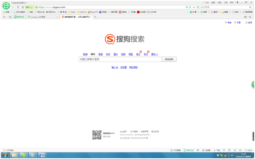The image size is (255, 159).
Task: Click the magnifier icon in browser search box
Action: (x=250, y=7)
